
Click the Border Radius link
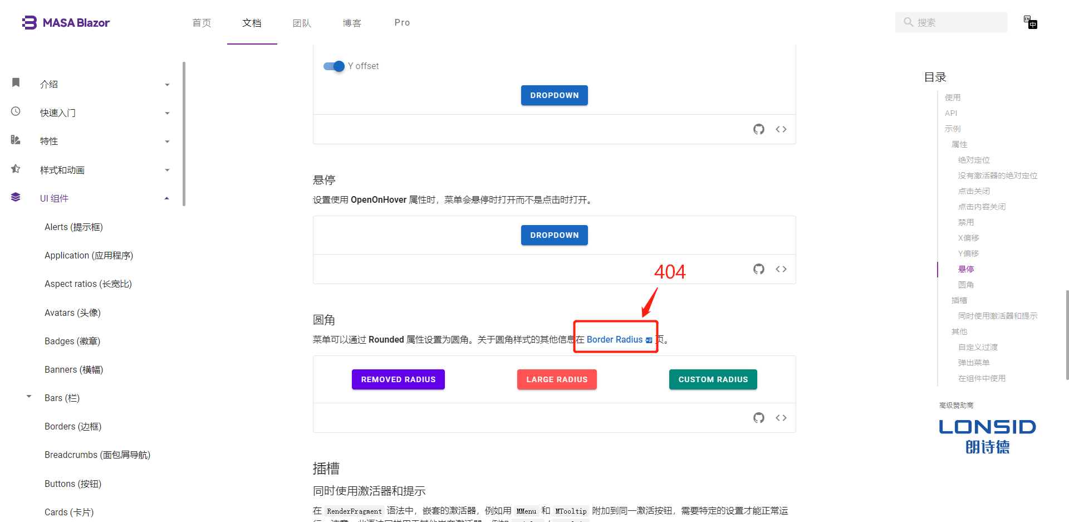(x=615, y=339)
